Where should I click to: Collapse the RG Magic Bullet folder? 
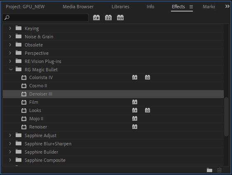click(x=11, y=70)
